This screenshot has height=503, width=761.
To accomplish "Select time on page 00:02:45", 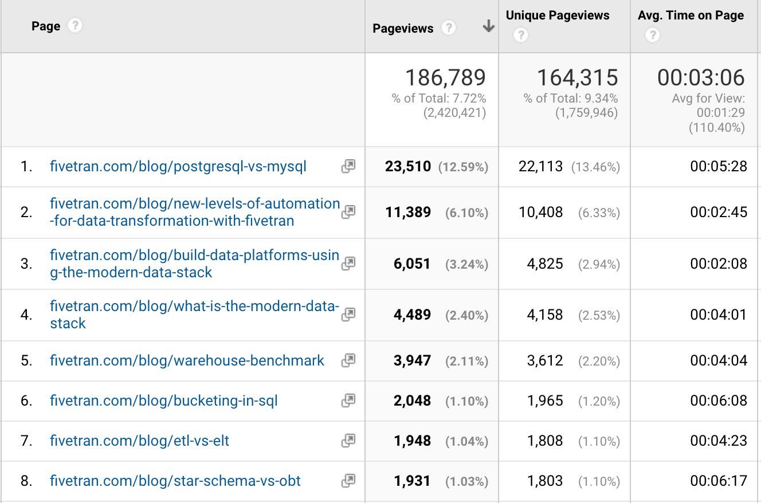I will tap(719, 212).
